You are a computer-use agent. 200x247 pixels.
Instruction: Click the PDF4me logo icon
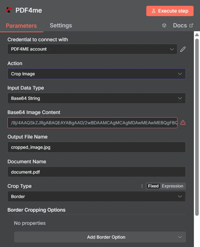pyautogui.click(x=9, y=10)
